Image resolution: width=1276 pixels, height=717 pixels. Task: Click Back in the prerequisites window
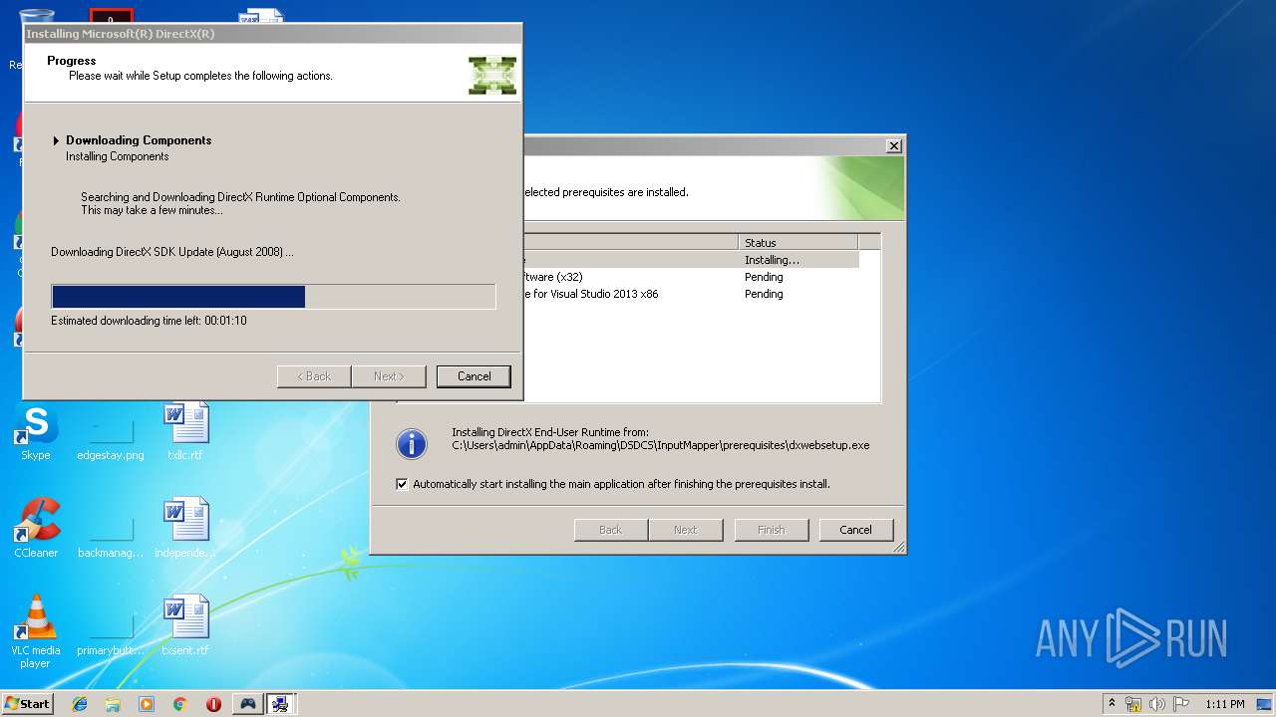pyautogui.click(x=611, y=530)
